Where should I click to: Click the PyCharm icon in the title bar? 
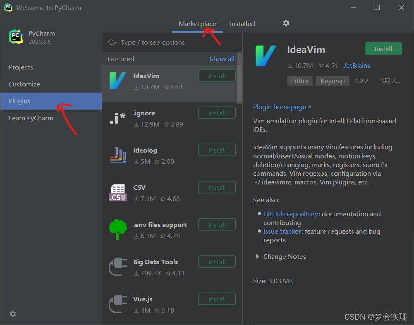[8, 7]
